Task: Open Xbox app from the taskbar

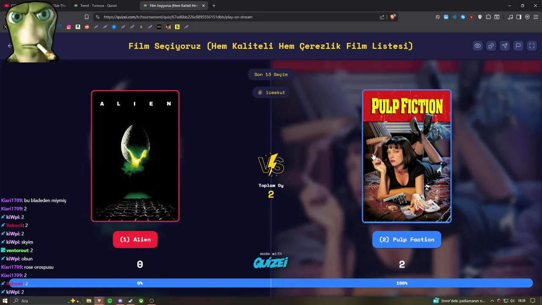Action: (x=141, y=301)
